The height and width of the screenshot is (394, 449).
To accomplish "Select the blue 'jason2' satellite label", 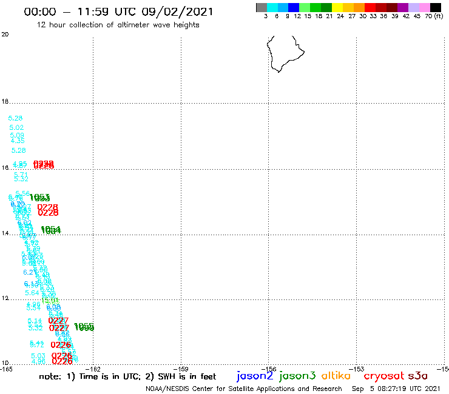I will (255, 376).
